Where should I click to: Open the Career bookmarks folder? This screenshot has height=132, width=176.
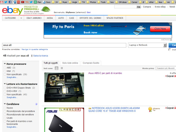[133, 2]
